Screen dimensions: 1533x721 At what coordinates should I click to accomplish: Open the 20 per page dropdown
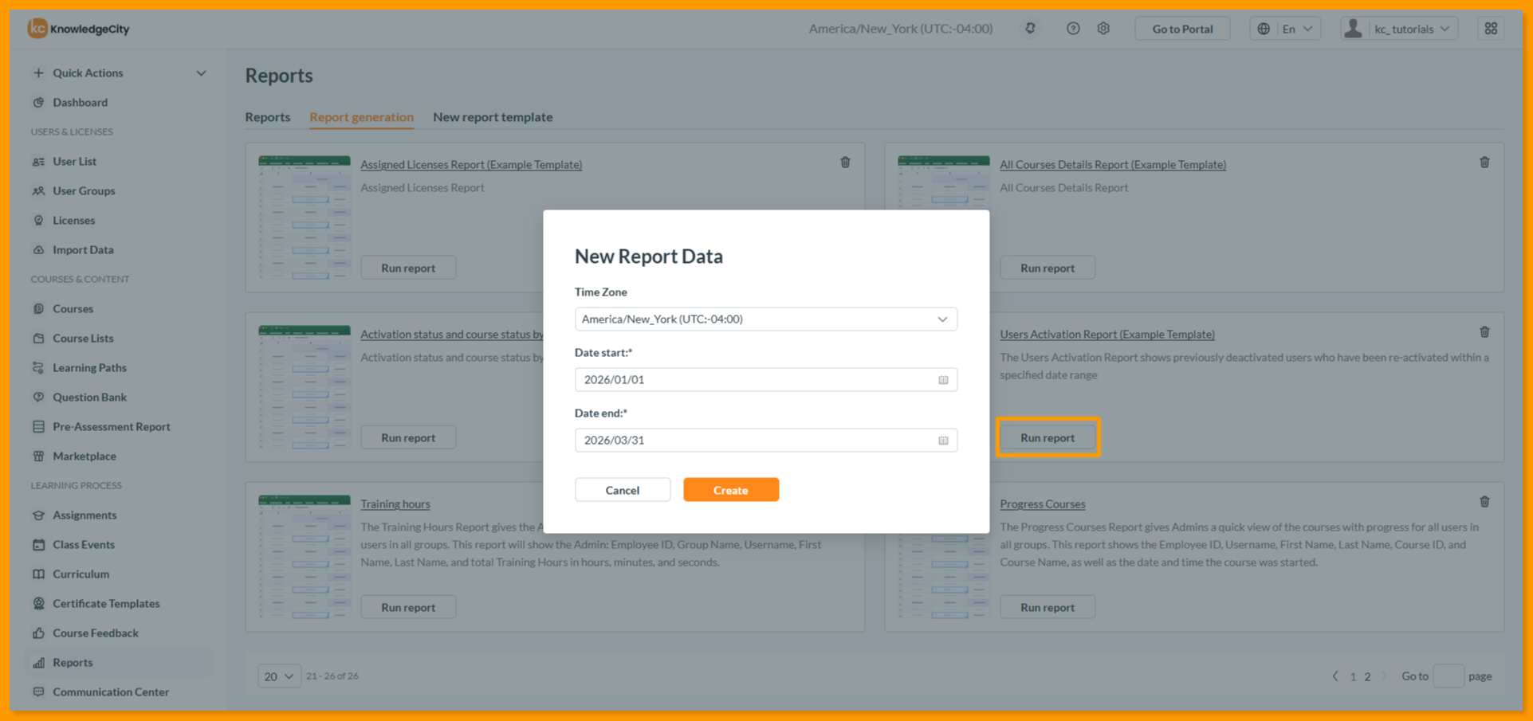coord(279,676)
